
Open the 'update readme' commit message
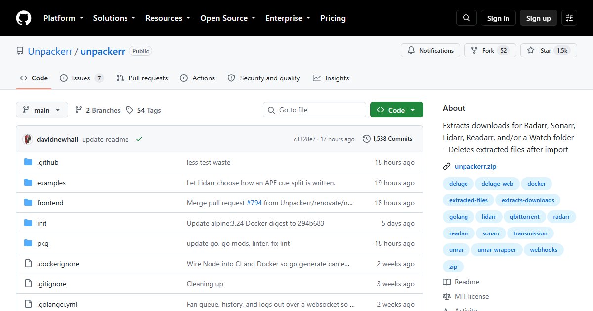[105, 139]
